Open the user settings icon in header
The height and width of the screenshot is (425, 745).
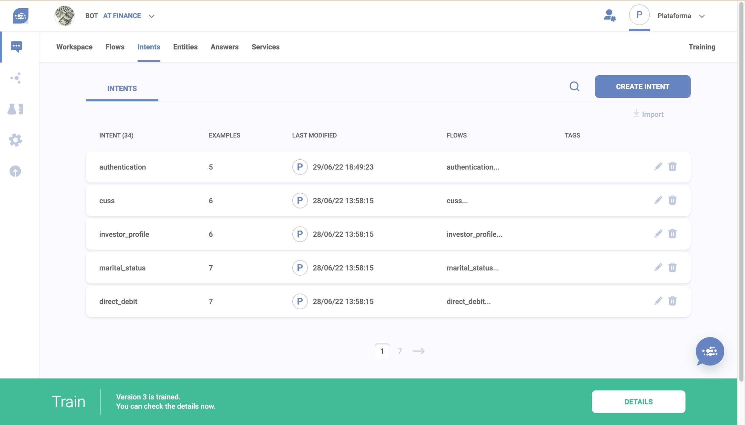[610, 16]
